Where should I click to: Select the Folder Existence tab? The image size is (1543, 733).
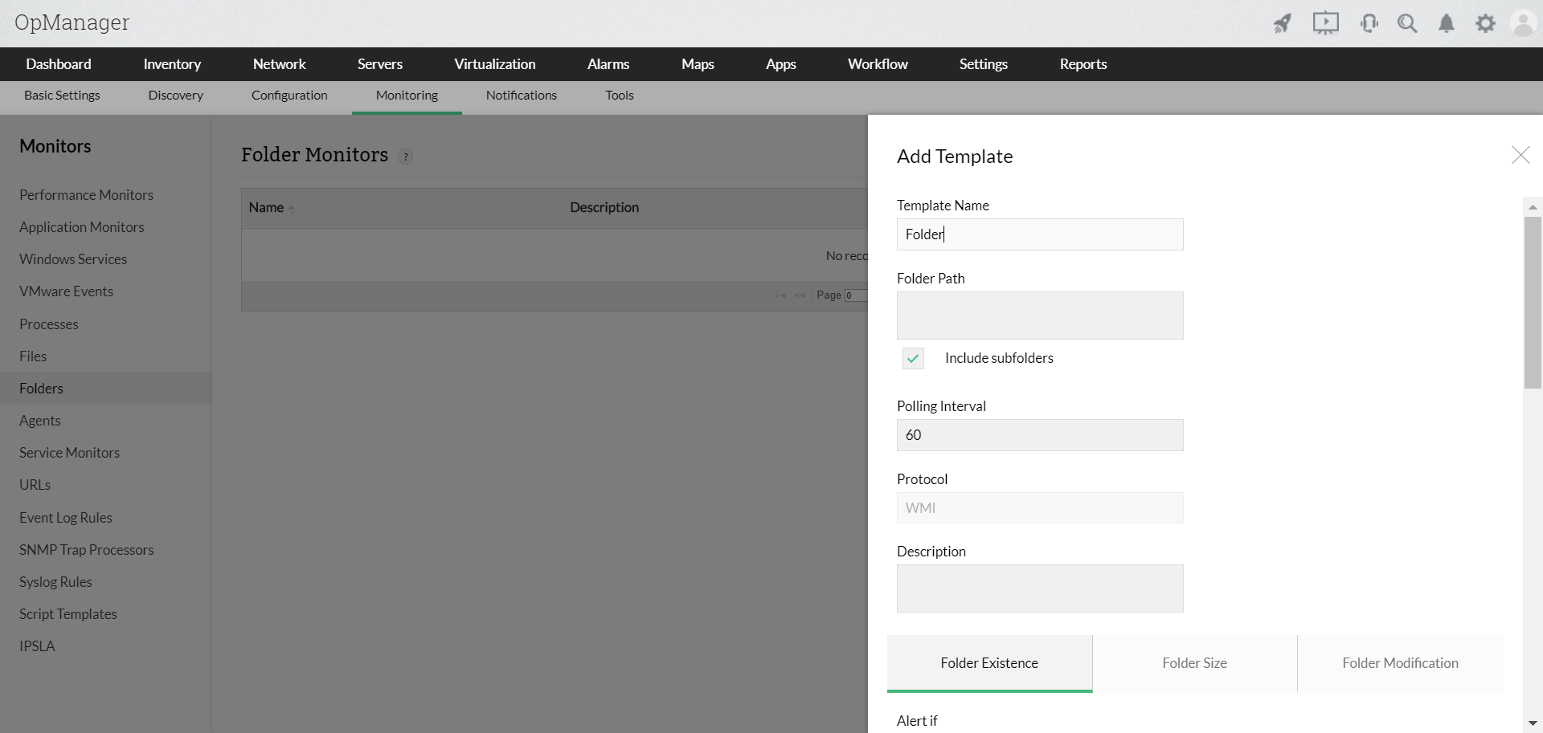(989, 663)
